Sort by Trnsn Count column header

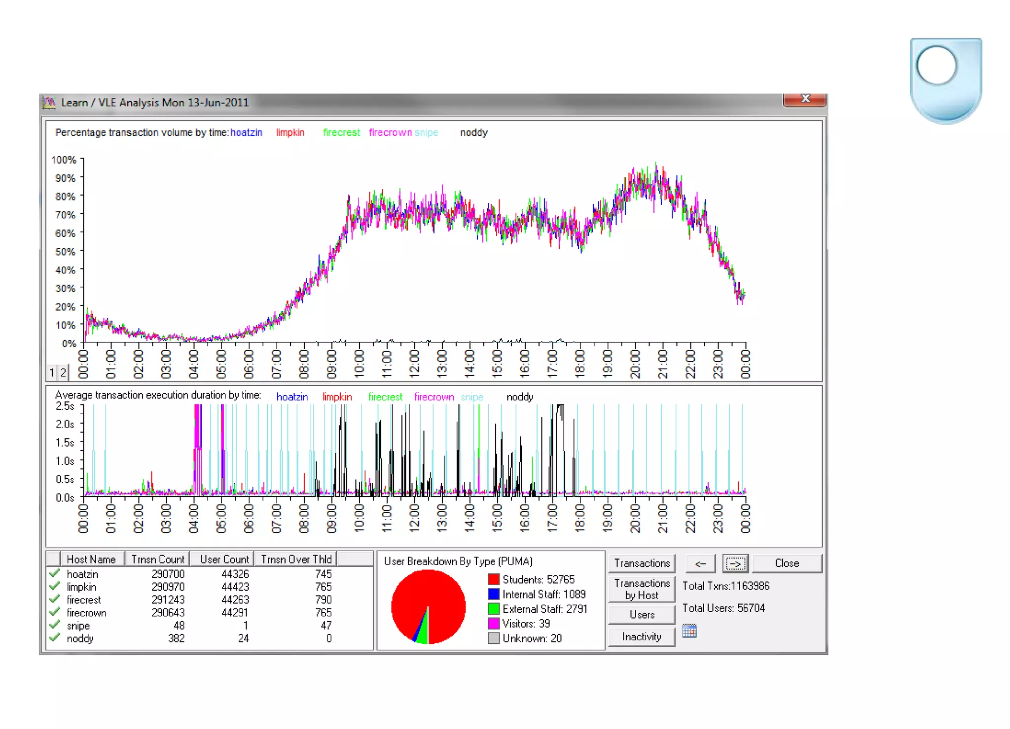[x=157, y=560]
